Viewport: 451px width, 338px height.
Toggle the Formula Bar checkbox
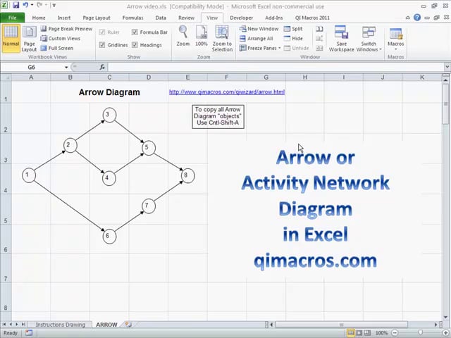(x=135, y=32)
